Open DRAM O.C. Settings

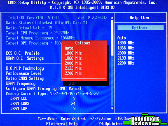pos(25,58)
